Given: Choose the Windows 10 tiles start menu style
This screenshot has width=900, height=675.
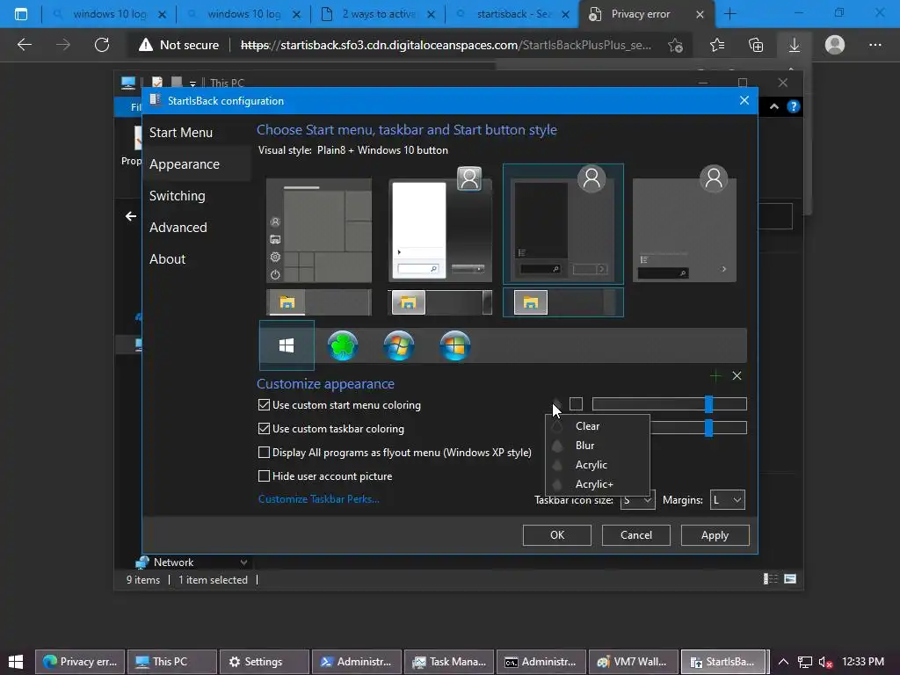Looking at the screenshot, I should point(319,230).
